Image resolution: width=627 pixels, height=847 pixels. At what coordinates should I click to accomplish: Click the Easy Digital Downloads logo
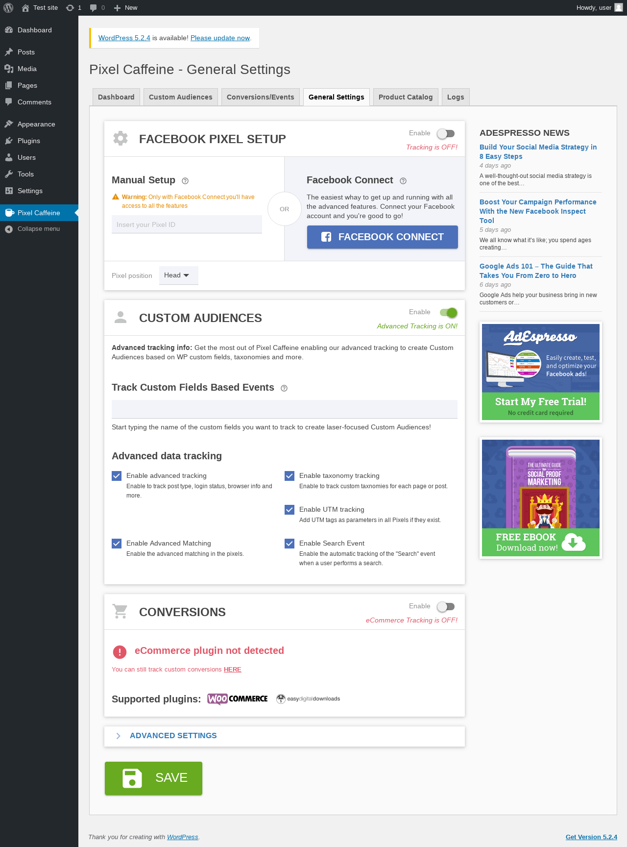click(x=308, y=698)
